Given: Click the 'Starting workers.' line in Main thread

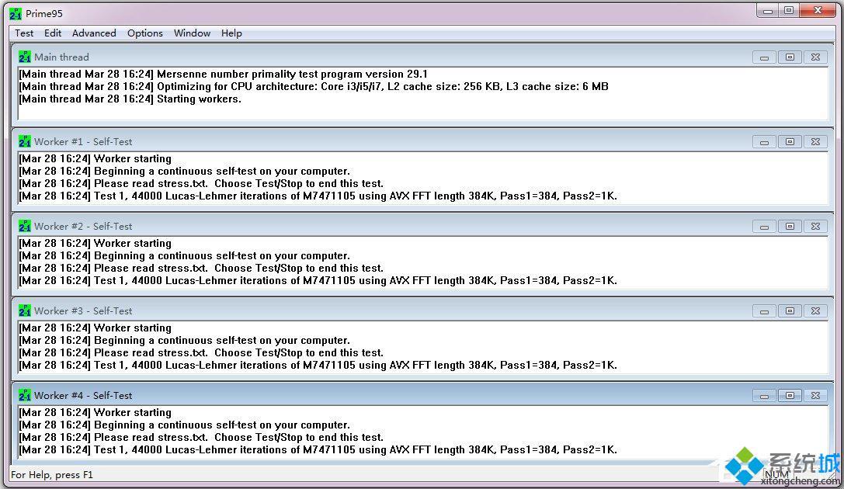Looking at the screenshot, I should tap(130, 99).
